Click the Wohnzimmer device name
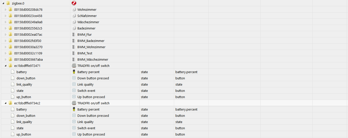Image resolution: width=348 pixels, height=138 pixels. (x=87, y=9)
